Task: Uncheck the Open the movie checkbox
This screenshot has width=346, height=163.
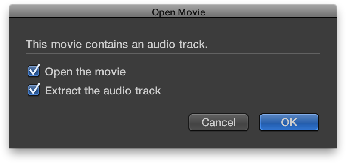Action: [34, 72]
